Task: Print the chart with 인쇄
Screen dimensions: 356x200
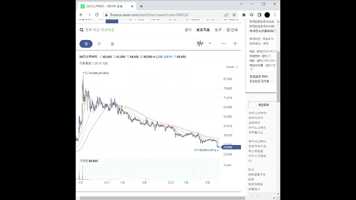Action: coord(232,30)
